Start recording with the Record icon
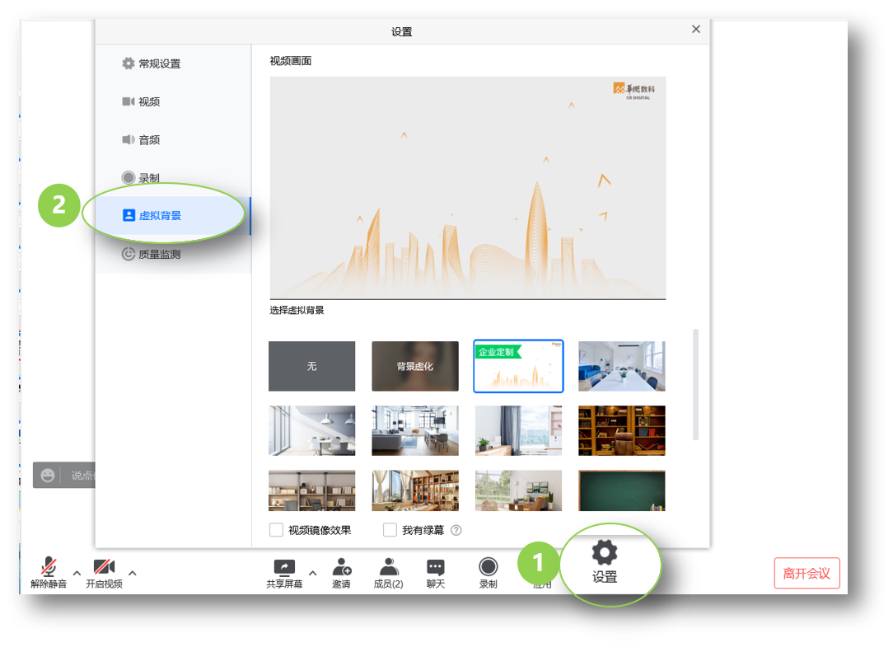Screen dimensions: 893x652 [489, 567]
